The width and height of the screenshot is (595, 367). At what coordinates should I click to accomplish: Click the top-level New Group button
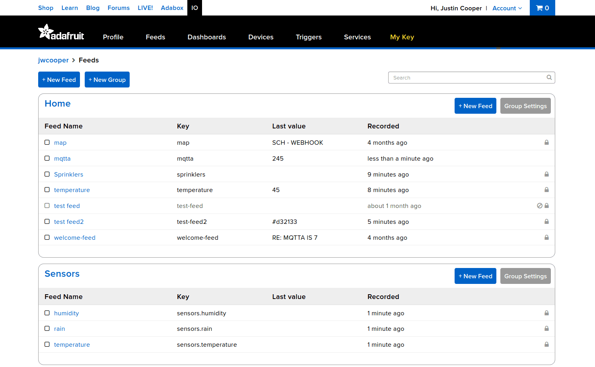point(107,80)
